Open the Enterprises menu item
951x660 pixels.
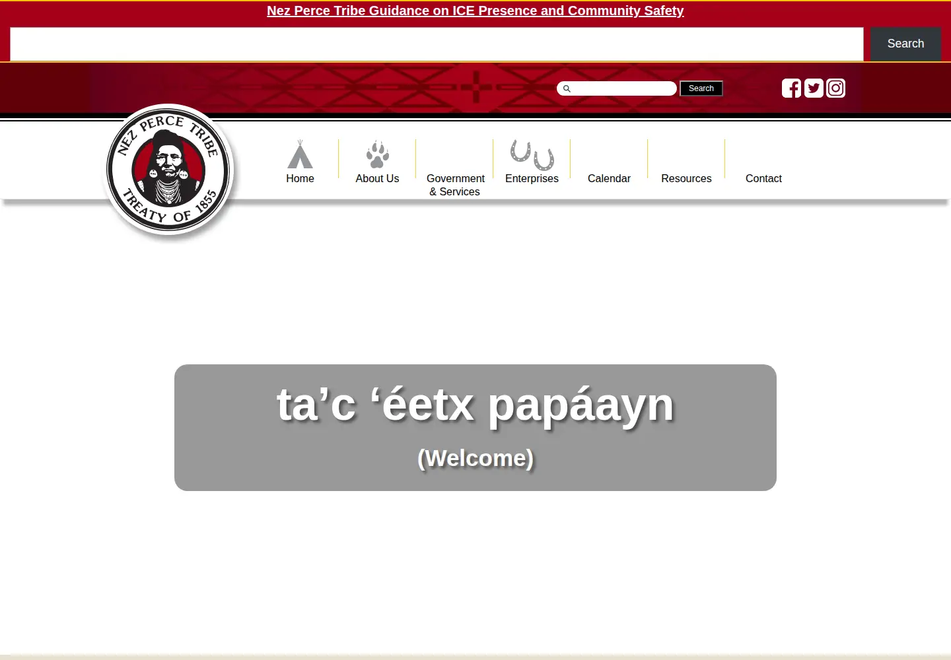532,178
